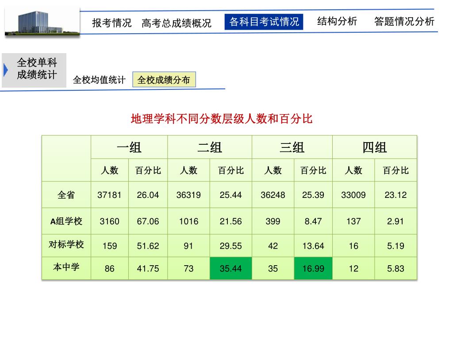
Task: Select cell value 86
Action: [x=110, y=269]
